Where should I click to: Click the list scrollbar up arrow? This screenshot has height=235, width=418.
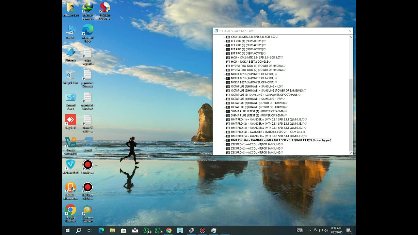click(x=351, y=37)
